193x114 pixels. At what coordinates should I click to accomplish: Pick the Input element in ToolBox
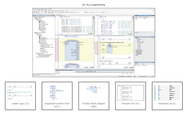(x=139, y=47)
